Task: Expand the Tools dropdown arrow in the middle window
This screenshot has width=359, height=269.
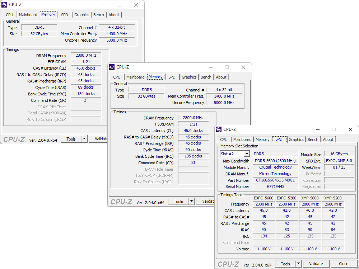Action: 191,201
